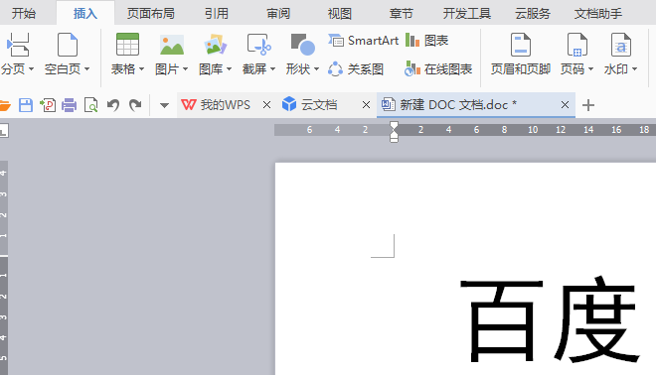Image resolution: width=656 pixels, height=375 pixels.
Task: Expand the 形状 dropdown arrow
Action: tap(316, 68)
